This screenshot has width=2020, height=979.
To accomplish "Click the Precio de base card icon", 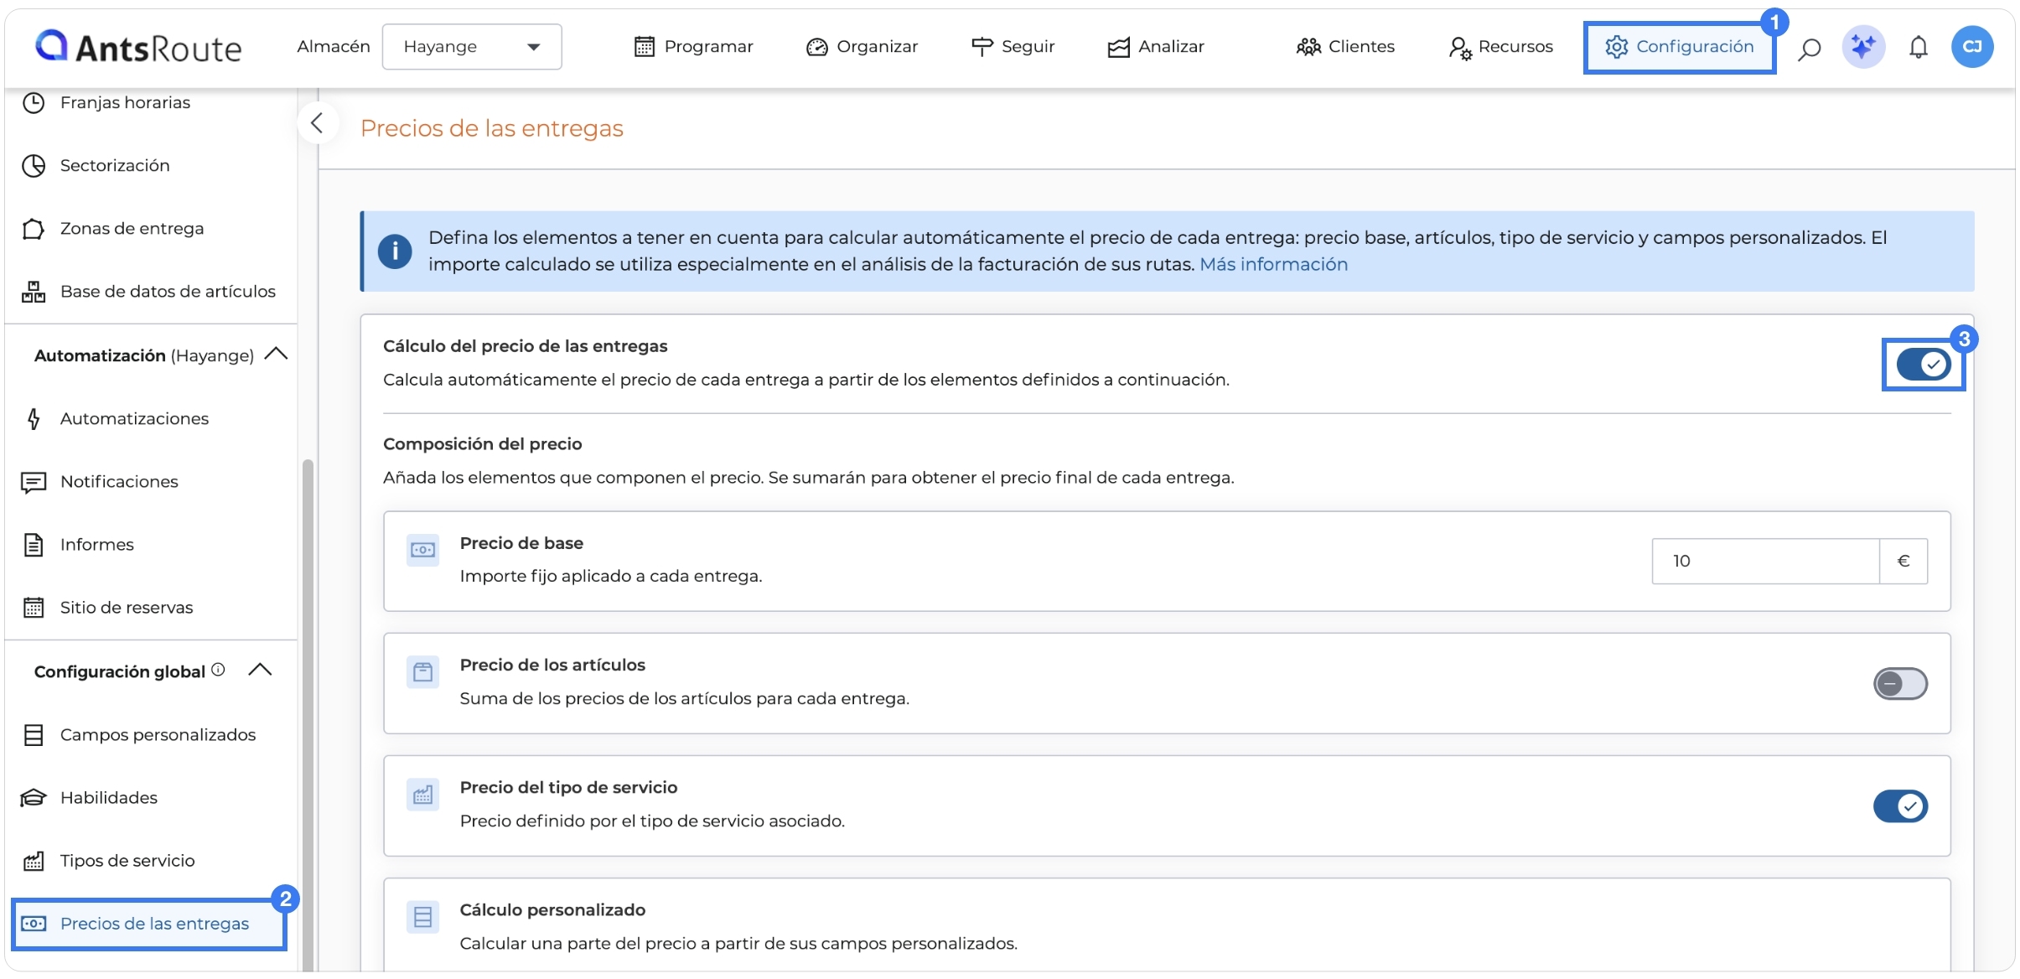I will 422,551.
